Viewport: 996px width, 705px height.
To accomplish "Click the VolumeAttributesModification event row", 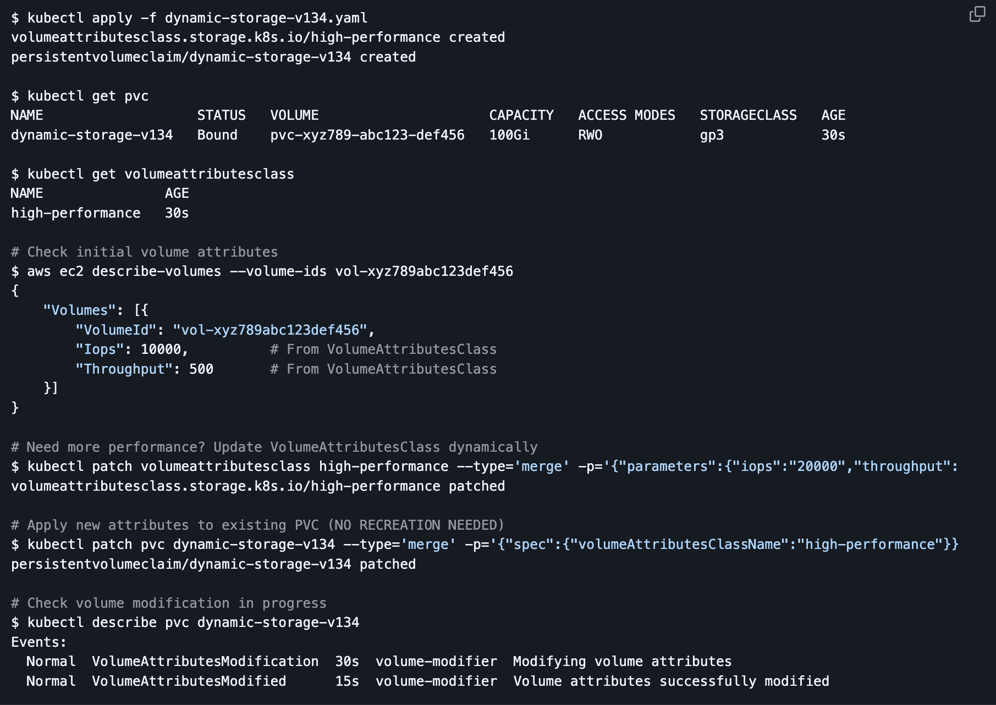I will [205, 662].
